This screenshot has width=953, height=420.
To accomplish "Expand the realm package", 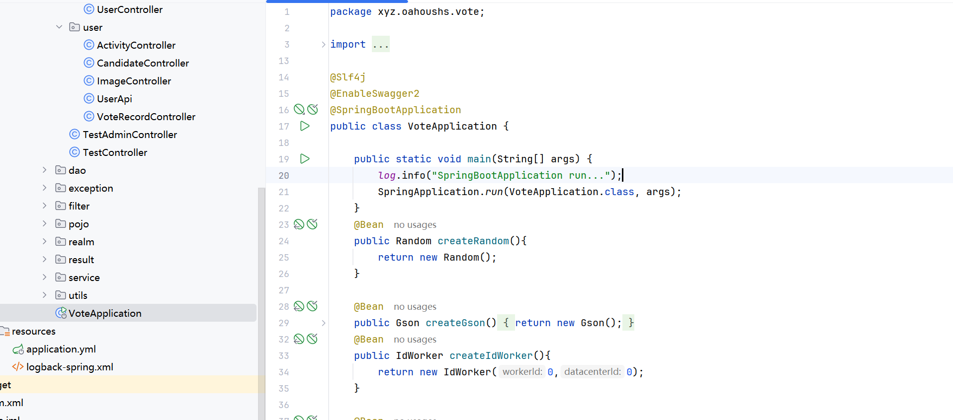I will 45,241.
